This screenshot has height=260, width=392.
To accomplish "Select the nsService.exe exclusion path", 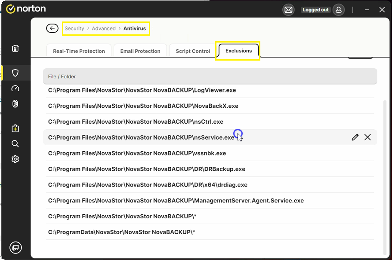I will [x=141, y=138].
